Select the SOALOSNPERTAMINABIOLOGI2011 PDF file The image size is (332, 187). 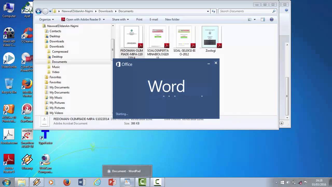158,43
